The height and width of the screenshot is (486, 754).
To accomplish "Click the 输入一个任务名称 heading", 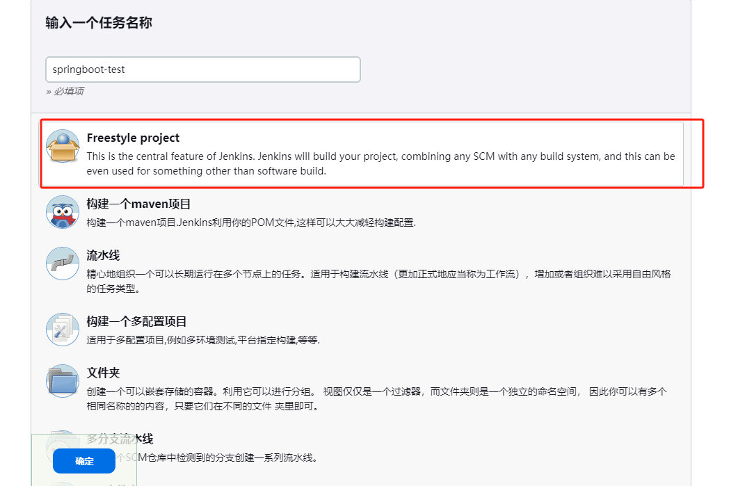I will (99, 22).
